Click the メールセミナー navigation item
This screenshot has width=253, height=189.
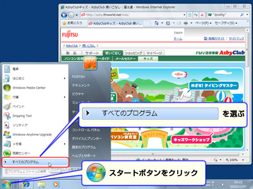(x=125, y=59)
